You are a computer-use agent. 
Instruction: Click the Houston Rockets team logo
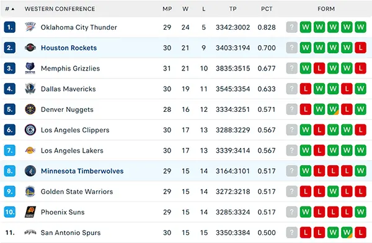coord(30,48)
